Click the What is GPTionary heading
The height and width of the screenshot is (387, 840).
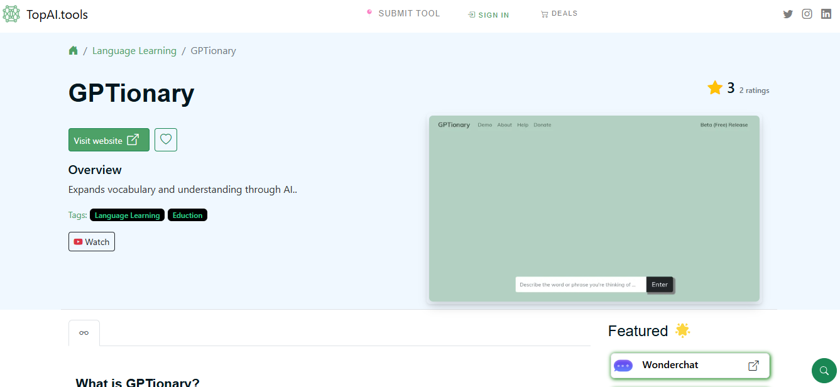click(x=138, y=382)
